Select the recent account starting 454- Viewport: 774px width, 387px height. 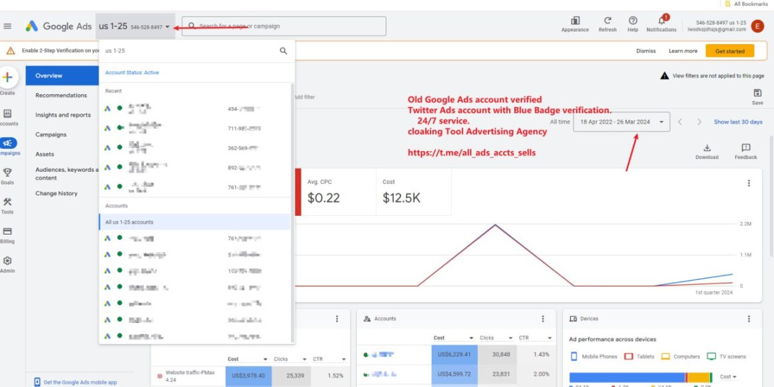coord(195,108)
